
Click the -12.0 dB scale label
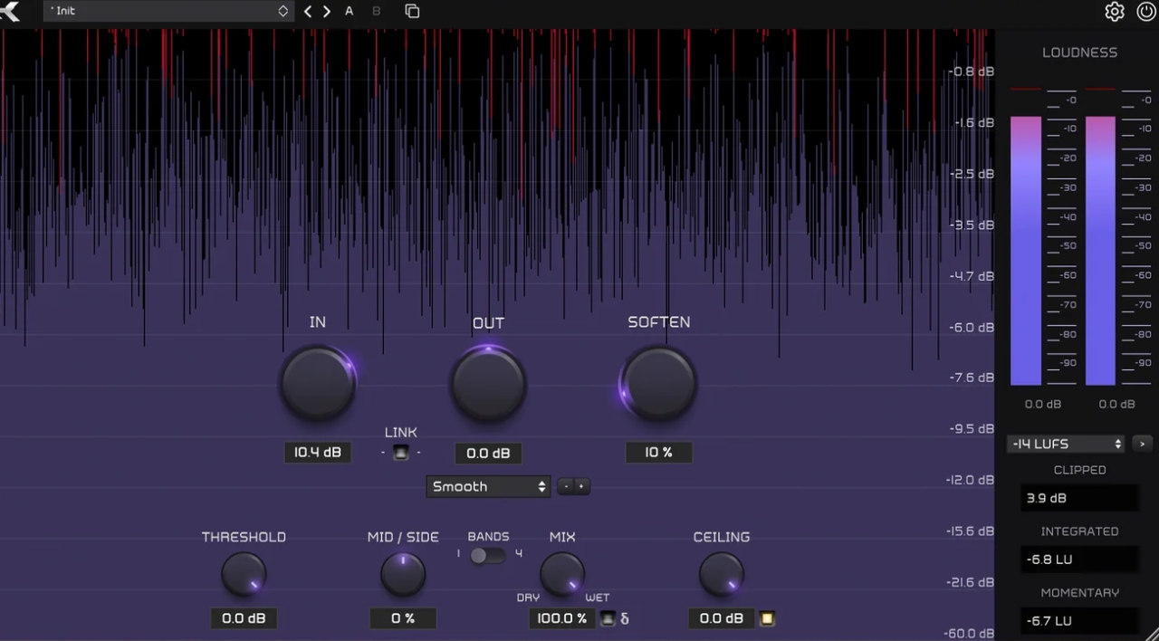click(x=972, y=480)
